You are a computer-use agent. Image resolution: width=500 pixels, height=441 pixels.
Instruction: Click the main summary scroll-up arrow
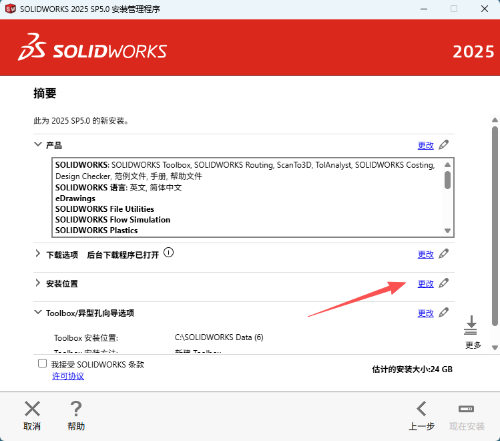[x=495, y=120]
